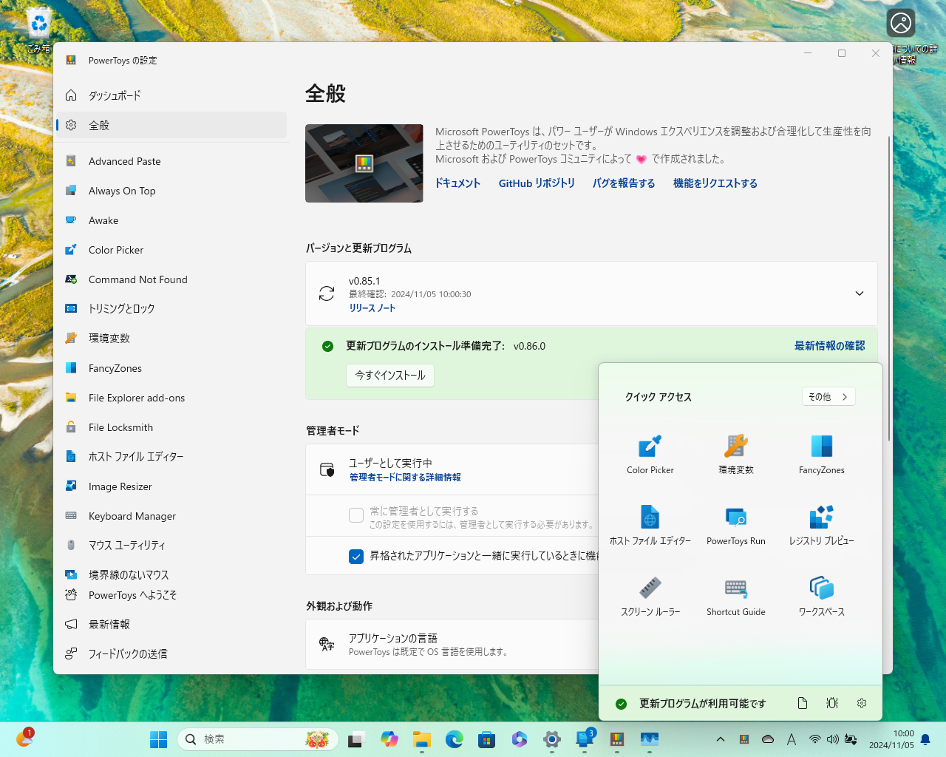Click the spotlight photo info desktop icon
The height and width of the screenshot is (757, 946).
[902, 37]
